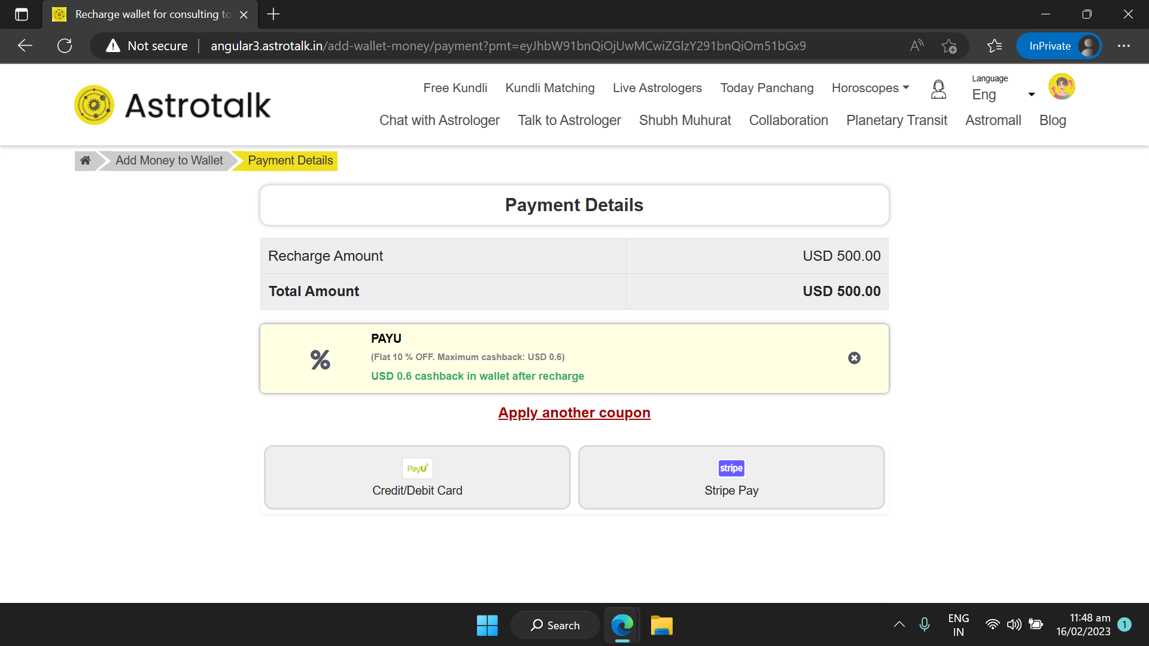Click the PAYU coupon percent icon
The image size is (1149, 646).
[x=320, y=359]
